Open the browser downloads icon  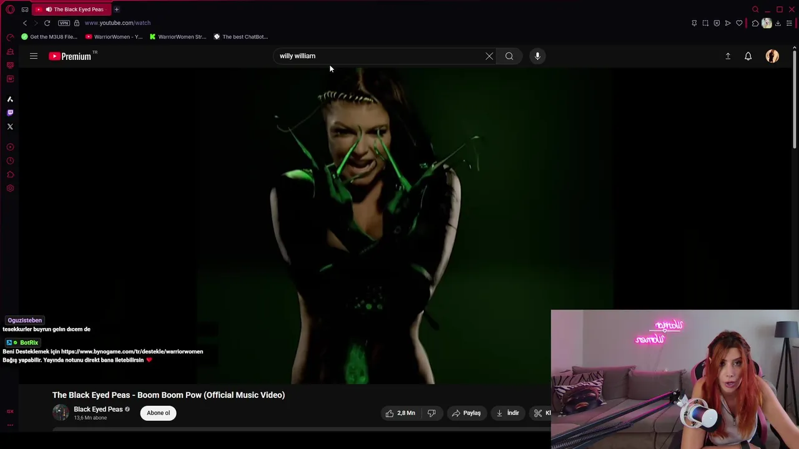pyautogui.click(x=778, y=23)
